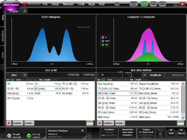Click the Graphs panel play arrow
Image resolution: width=187 pixels, height=140 pixels.
(x=25, y=11)
